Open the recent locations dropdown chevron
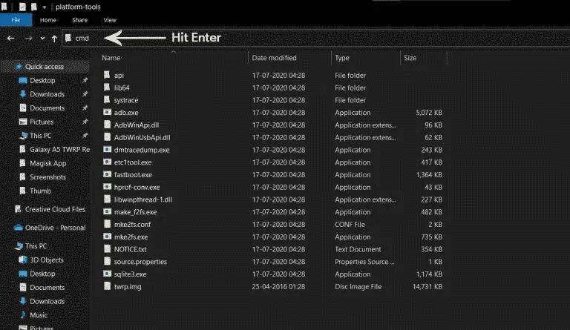This screenshot has height=330, width=570. 42,38
